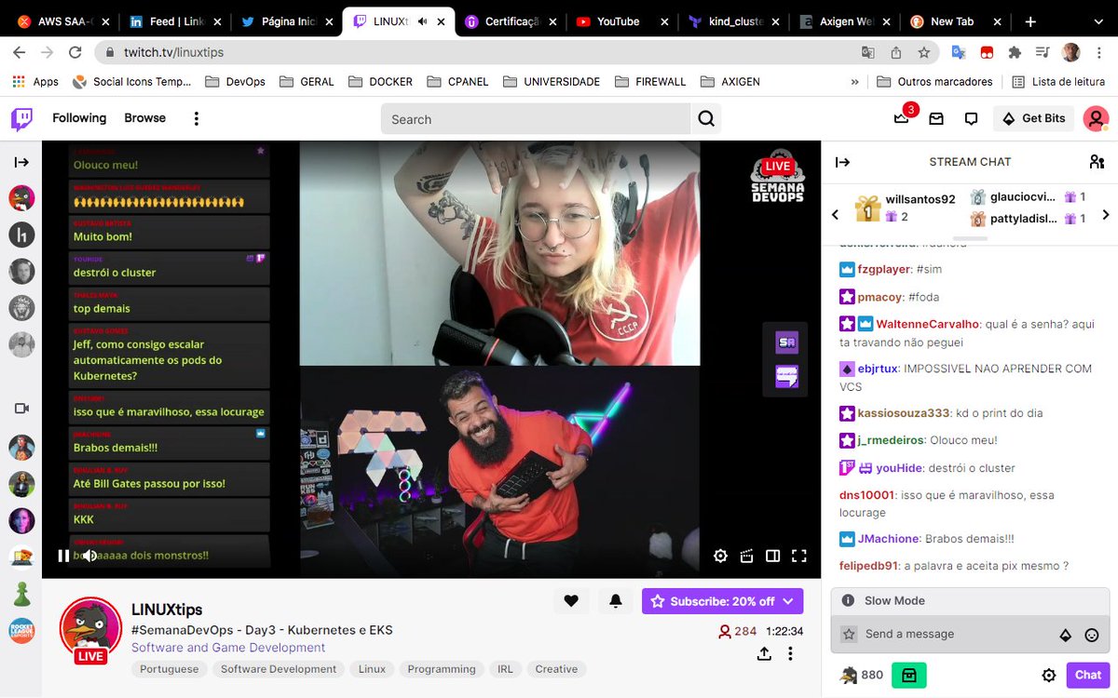Screen dimensions: 1118x698
Task: Bookmark this page with the star
Action: pyautogui.click(x=923, y=53)
